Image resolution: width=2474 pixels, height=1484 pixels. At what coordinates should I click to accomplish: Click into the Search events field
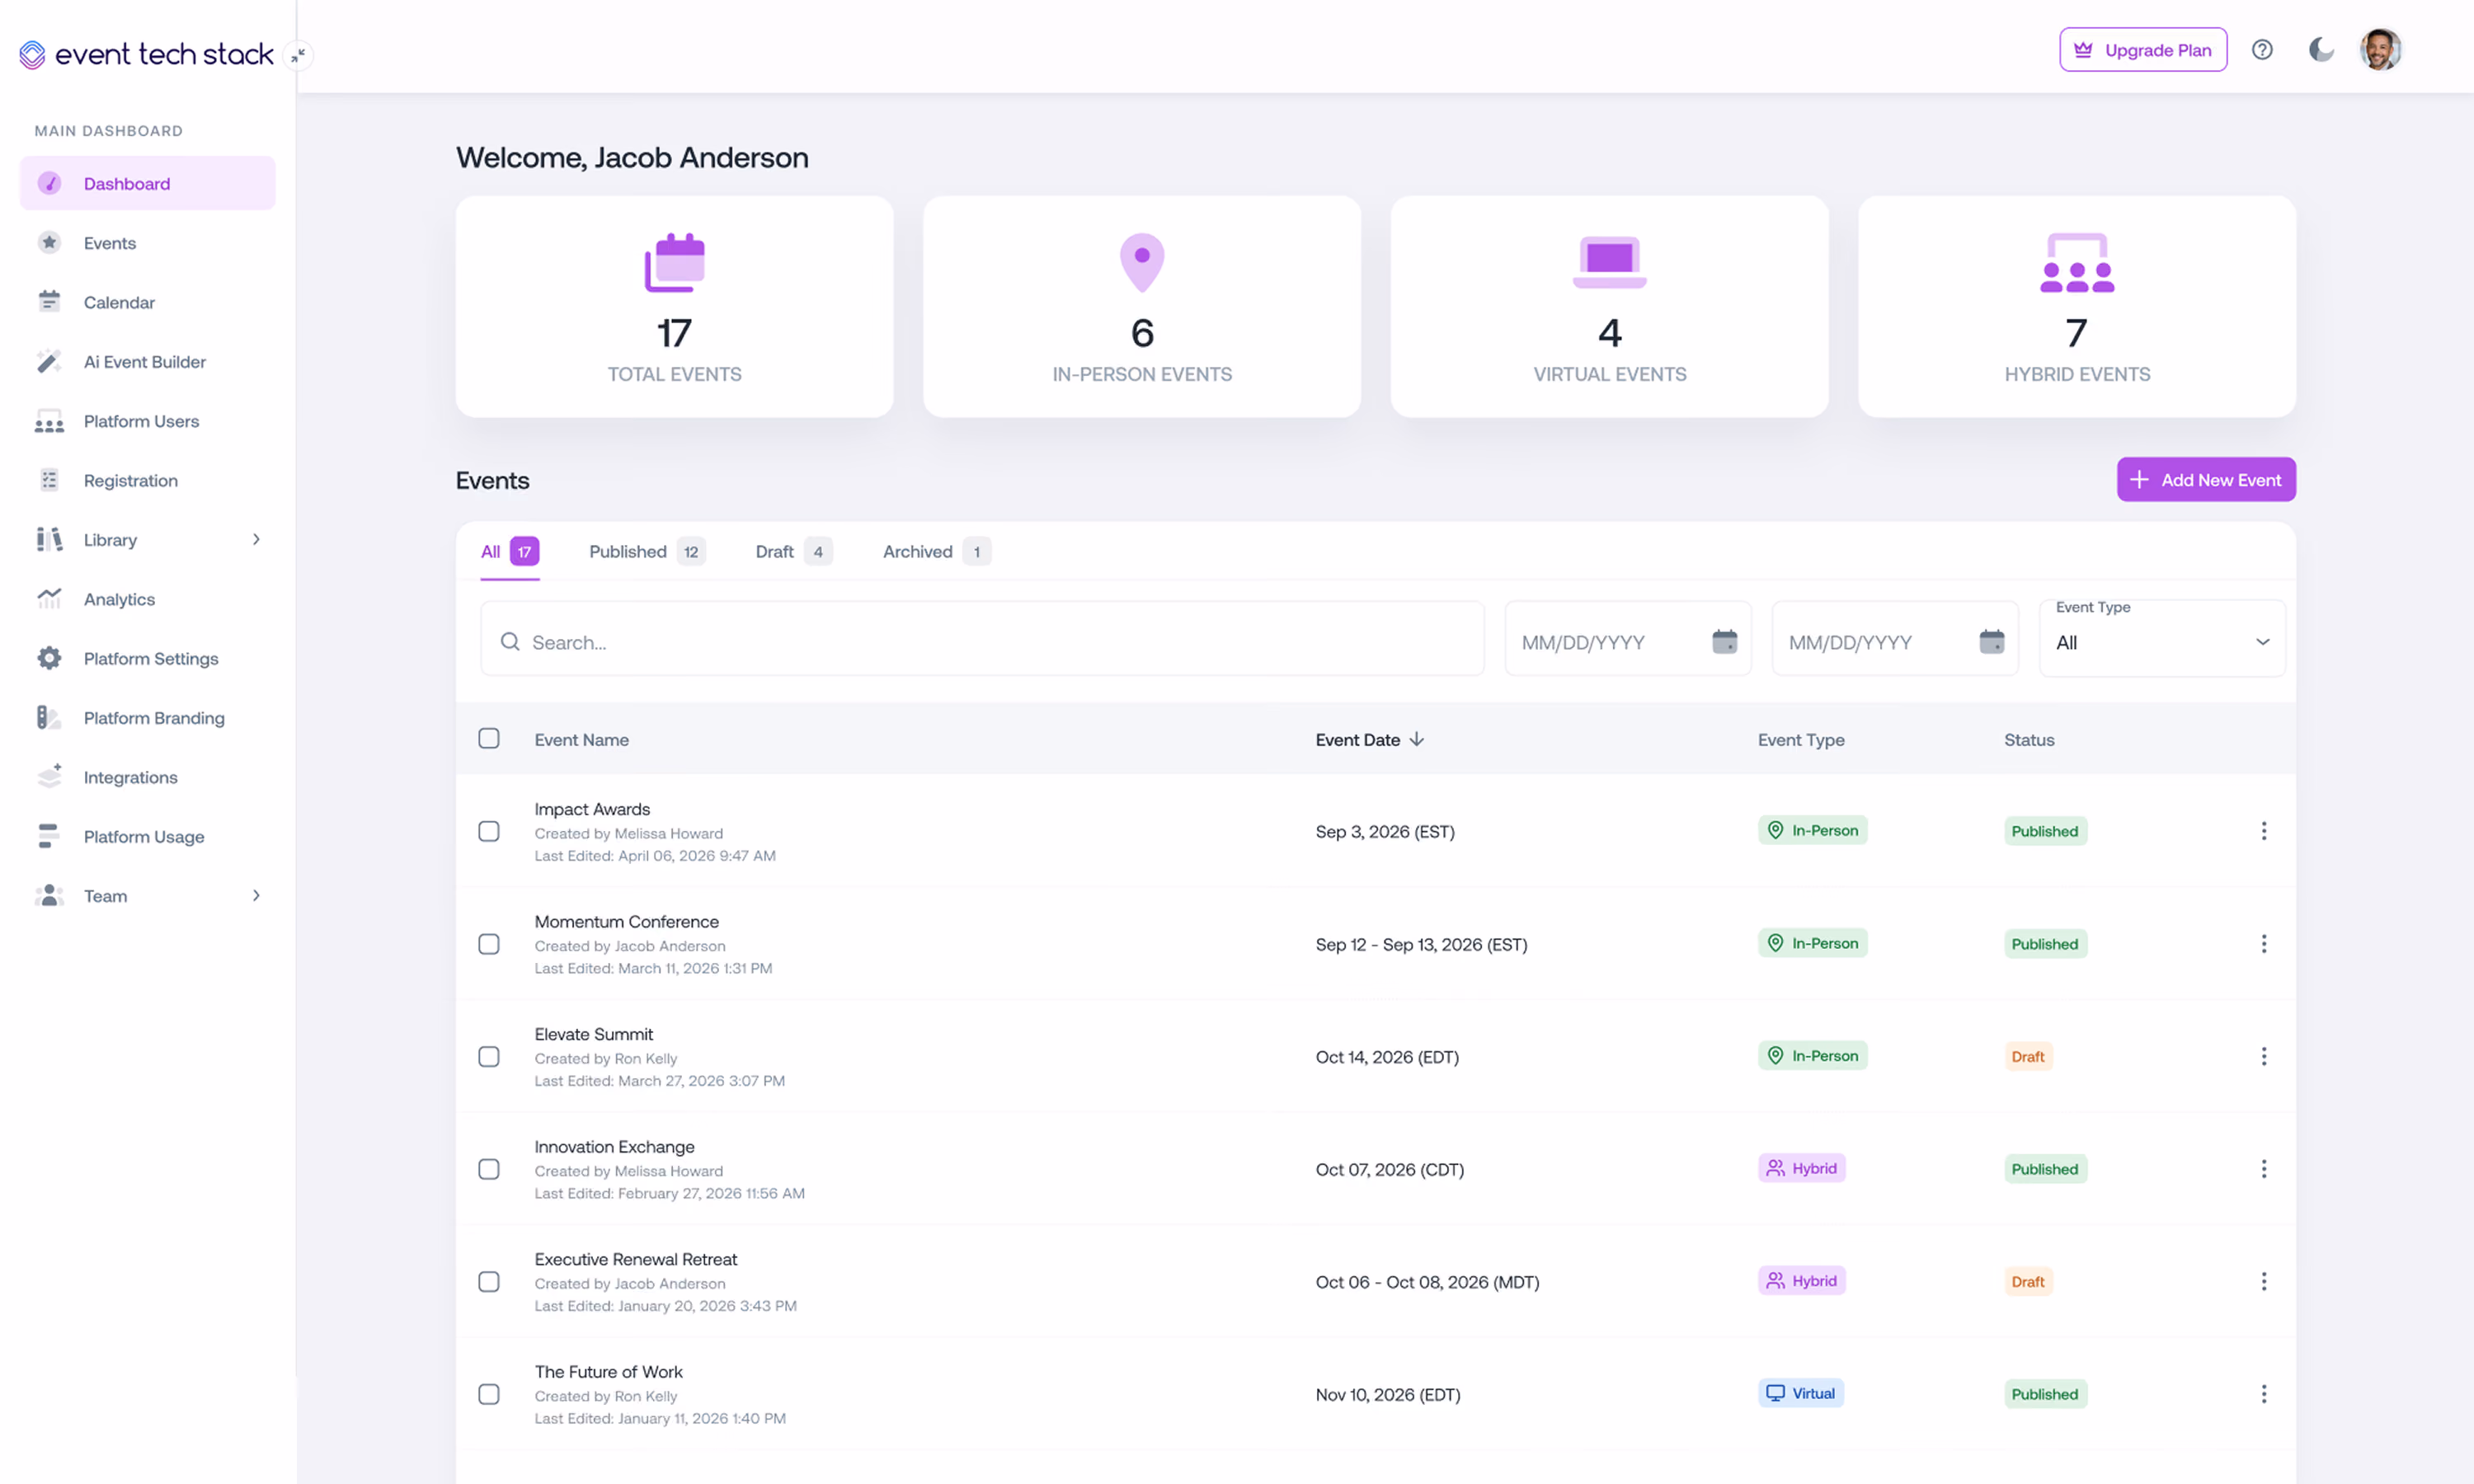click(x=982, y=639)
